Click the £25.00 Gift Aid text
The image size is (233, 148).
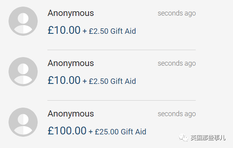click(x=120, y=132)
